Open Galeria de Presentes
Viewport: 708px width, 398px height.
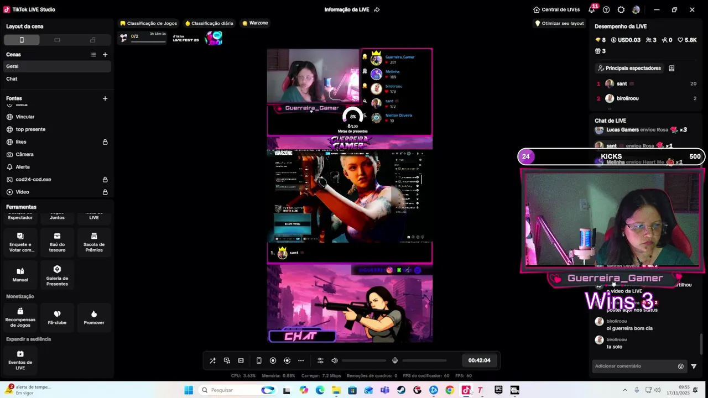tap(57, 276)
